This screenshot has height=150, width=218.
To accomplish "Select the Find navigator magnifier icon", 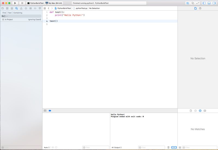I will coord(17,8).
